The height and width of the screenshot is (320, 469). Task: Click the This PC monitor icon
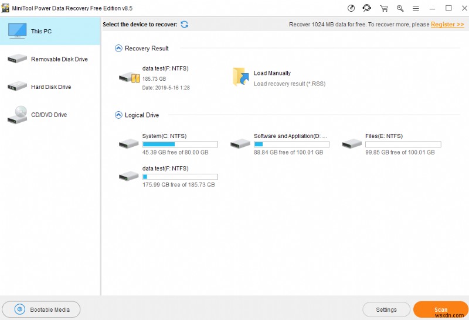[x=17, y=31]
